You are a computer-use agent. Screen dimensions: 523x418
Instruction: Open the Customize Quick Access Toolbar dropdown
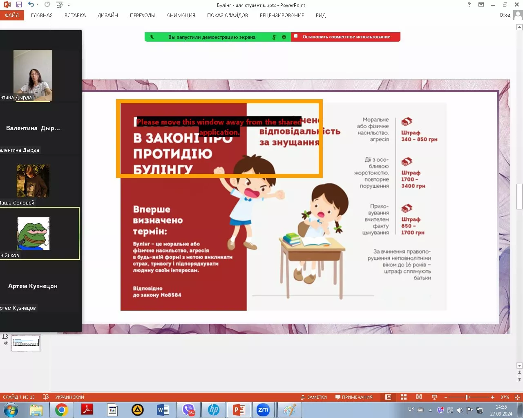click(x=69, y=5)
